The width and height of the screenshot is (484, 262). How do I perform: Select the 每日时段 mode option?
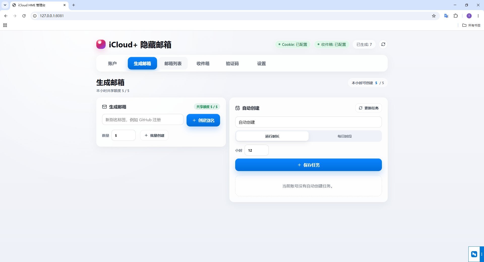pos(345,136)
